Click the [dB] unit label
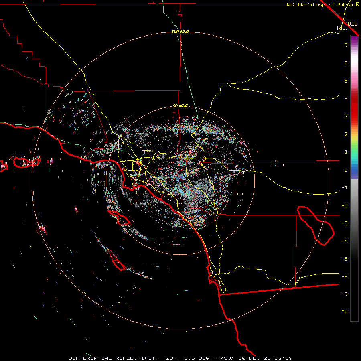361x361 pixels. 342,28
